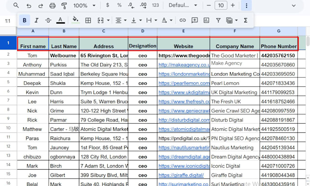Increase font size with plus button
310x186 pixels.
pos(233,5)
